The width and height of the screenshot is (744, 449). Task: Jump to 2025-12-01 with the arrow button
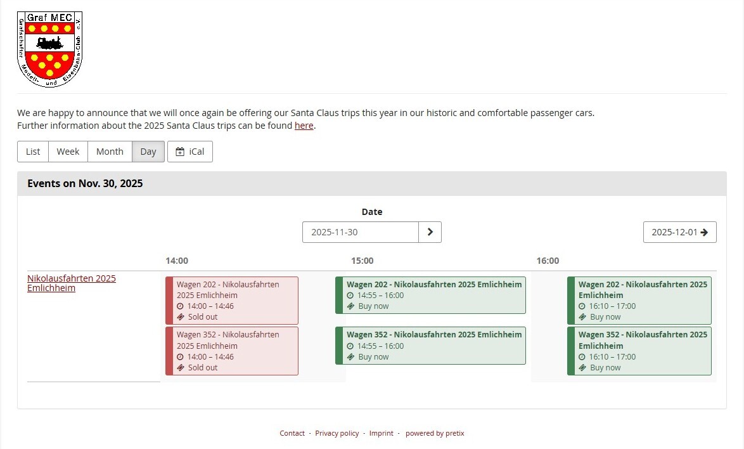point(679,232)
